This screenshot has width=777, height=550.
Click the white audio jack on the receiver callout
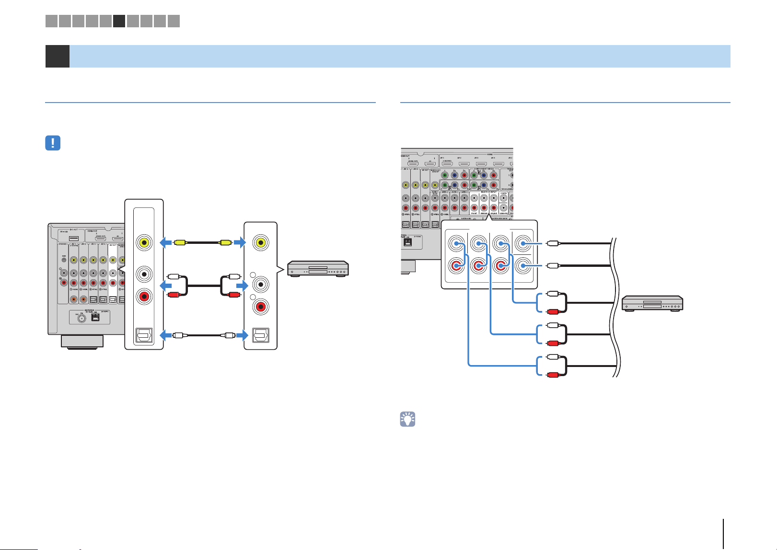tap(144, 274)
